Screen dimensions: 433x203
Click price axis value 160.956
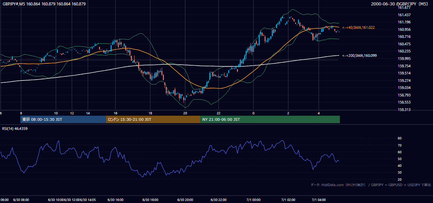click(x=404, y=29)
